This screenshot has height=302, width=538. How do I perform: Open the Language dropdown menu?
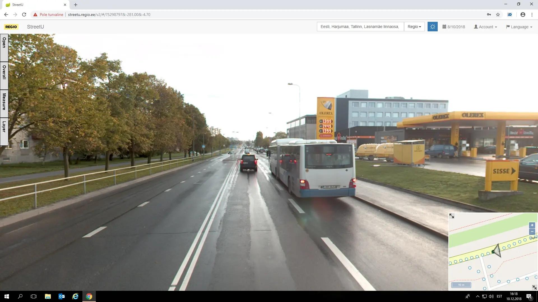(519, 27)
